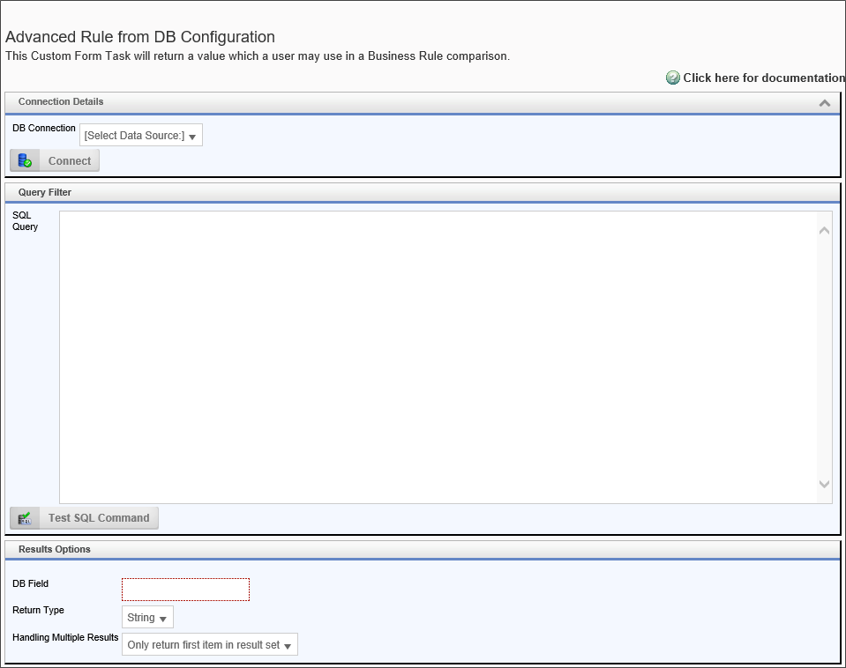Image resolution: width=846 pixels, height=668 pixels.
Task: Click the Query Filter section header
Action: click(x=45, y=192)
